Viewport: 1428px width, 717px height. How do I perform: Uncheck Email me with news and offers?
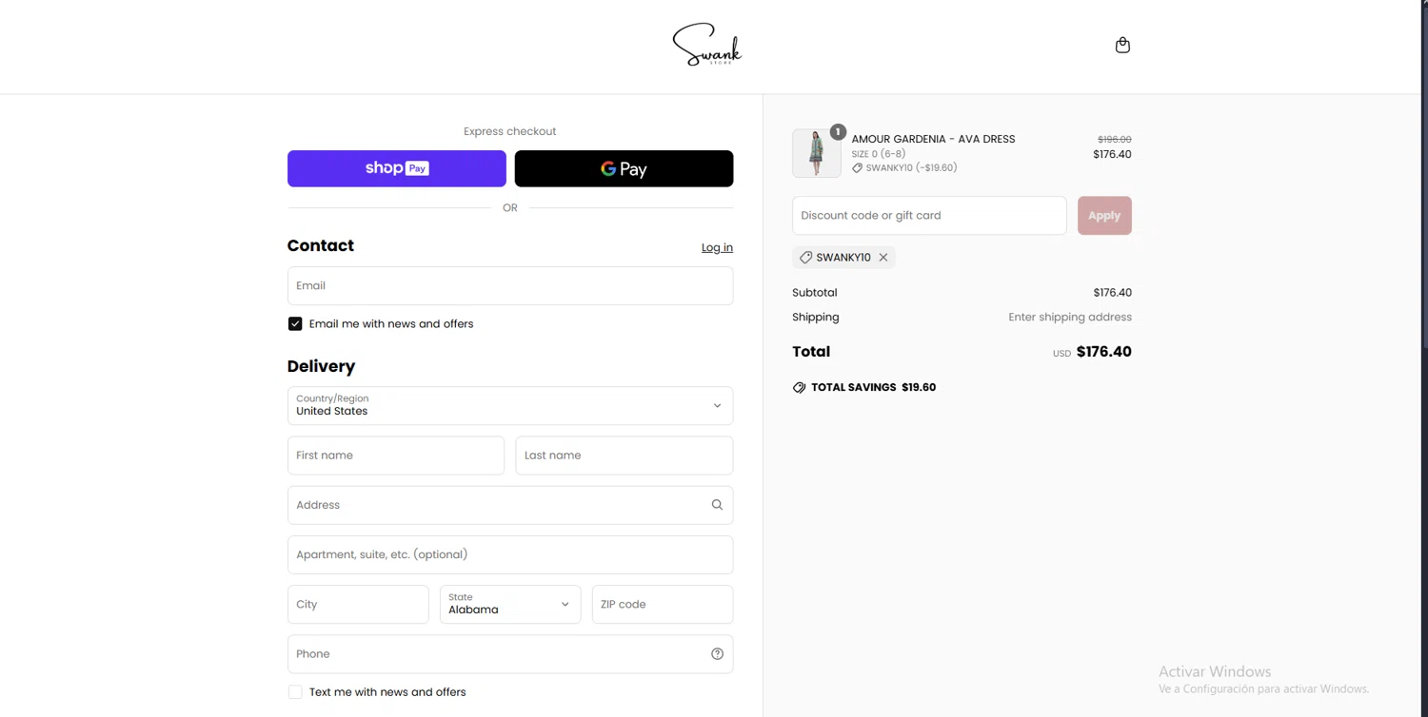[295, 324]
